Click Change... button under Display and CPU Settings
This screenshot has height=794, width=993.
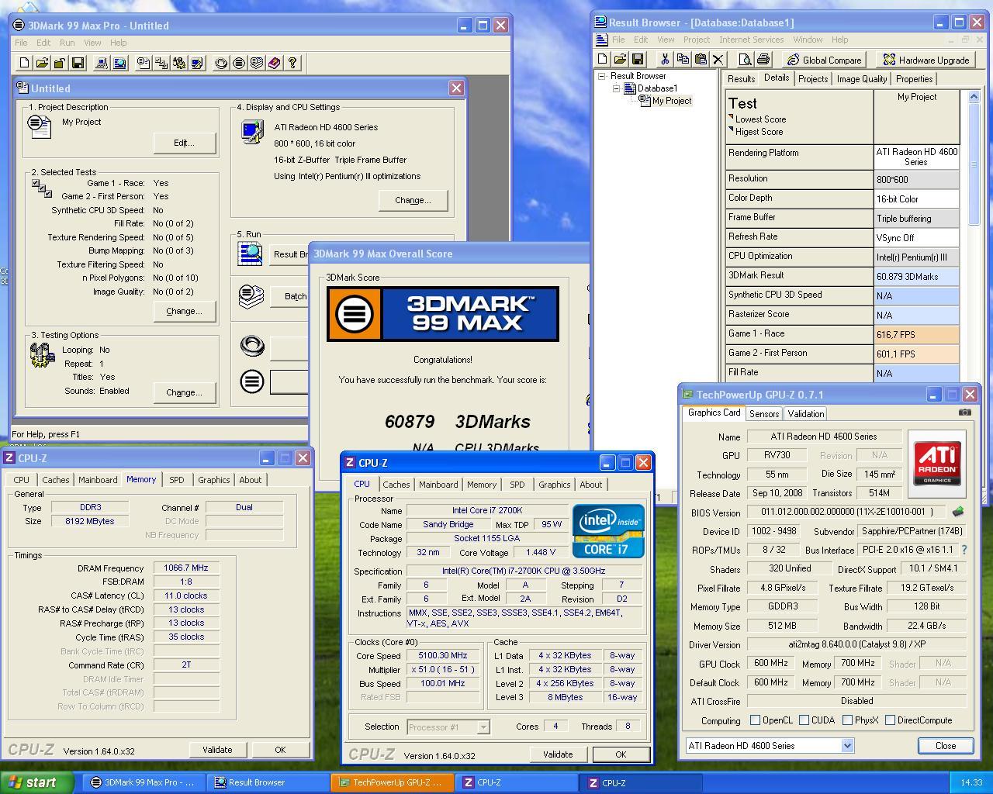tap(413, 200)
